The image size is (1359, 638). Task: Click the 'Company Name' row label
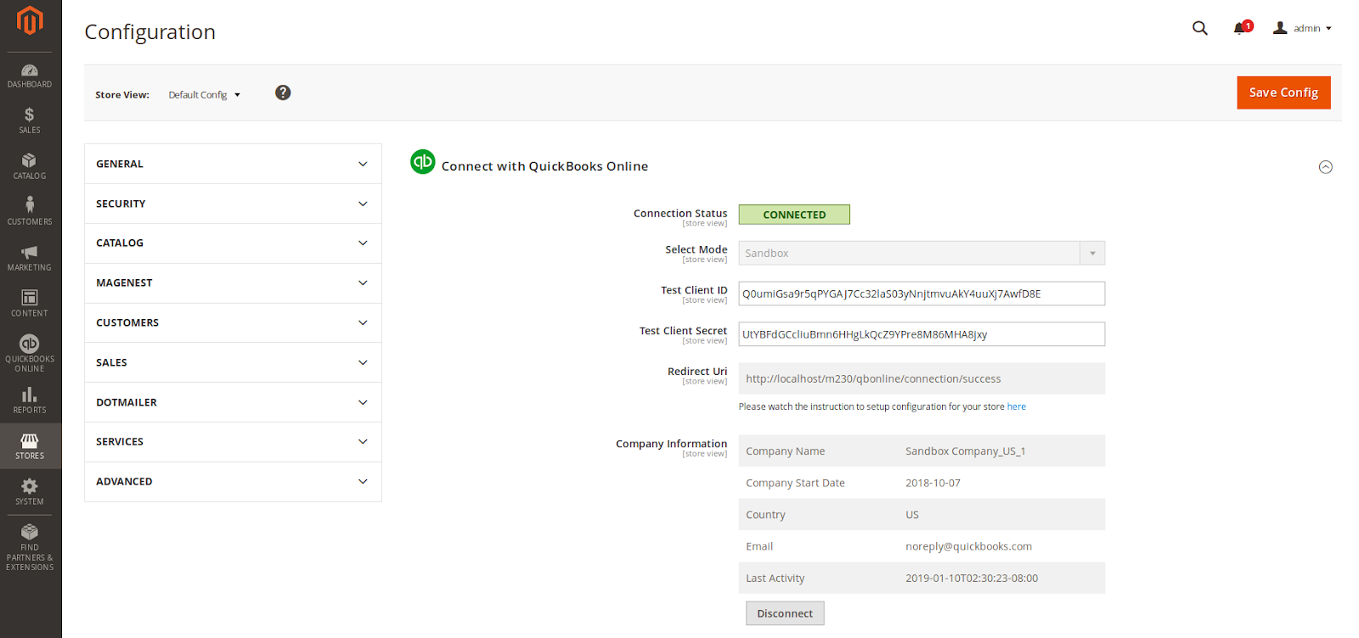[786, 451]
